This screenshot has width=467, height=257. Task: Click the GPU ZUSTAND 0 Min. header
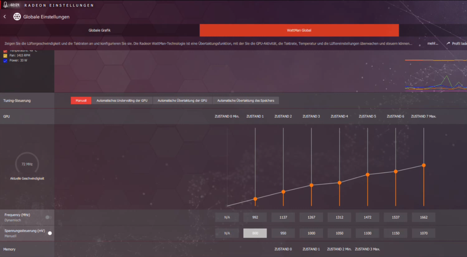pos(227,116)
